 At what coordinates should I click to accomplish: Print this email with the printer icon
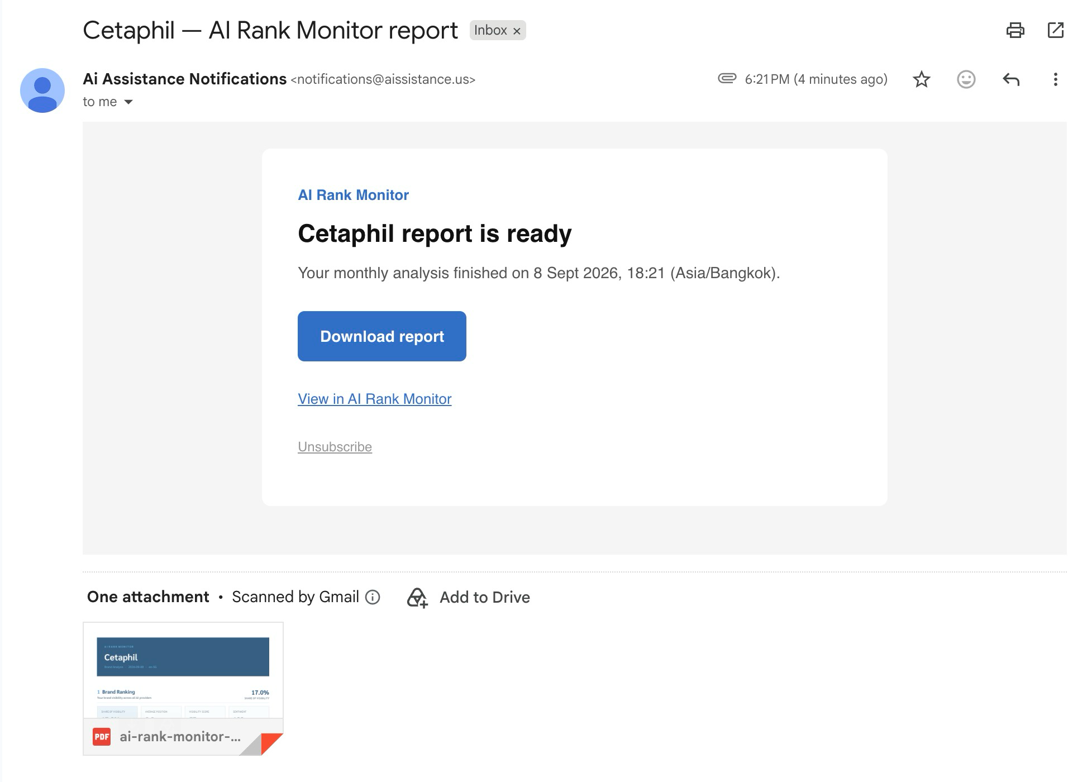point(1015,30)
